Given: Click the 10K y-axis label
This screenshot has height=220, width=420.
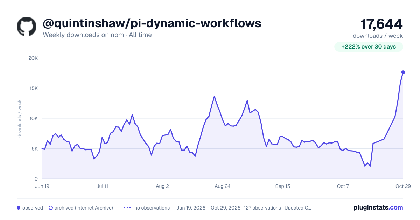Looking at the screenshot, I should click(x=33, y=118).
